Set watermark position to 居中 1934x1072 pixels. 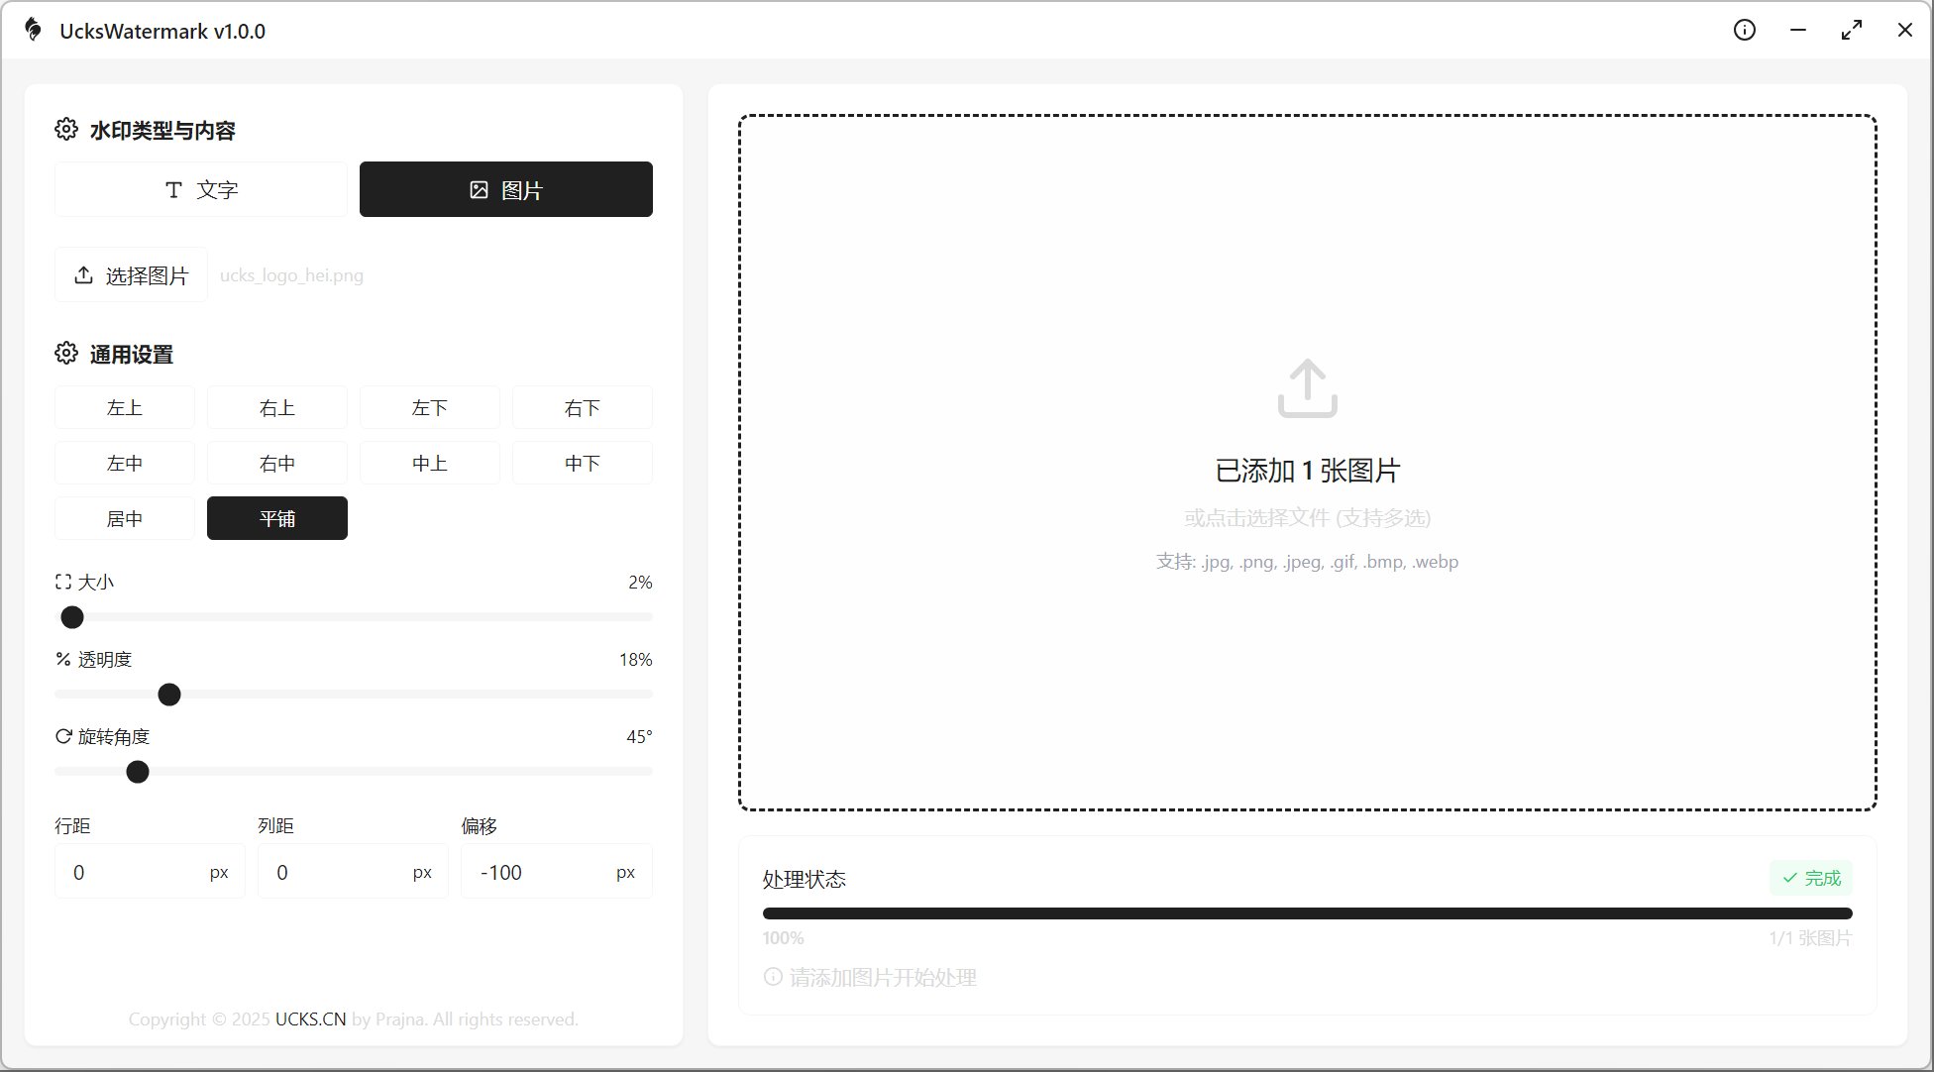pos(125,518)
